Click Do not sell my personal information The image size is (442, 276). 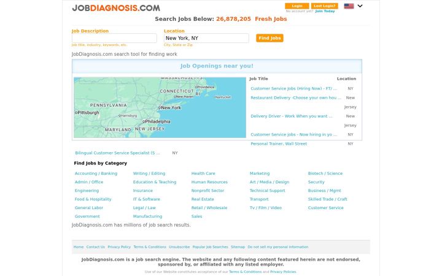tap(278, 247)
